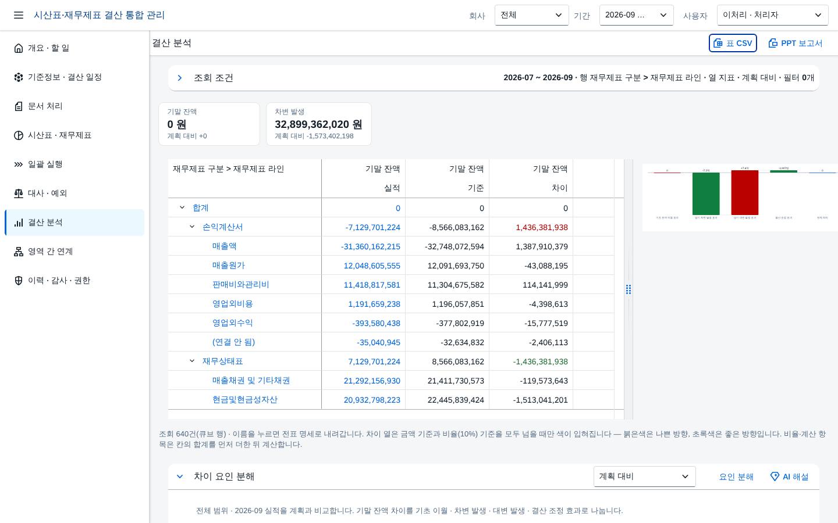Open the 회사 전체 dropdown

tap(531, 15)
